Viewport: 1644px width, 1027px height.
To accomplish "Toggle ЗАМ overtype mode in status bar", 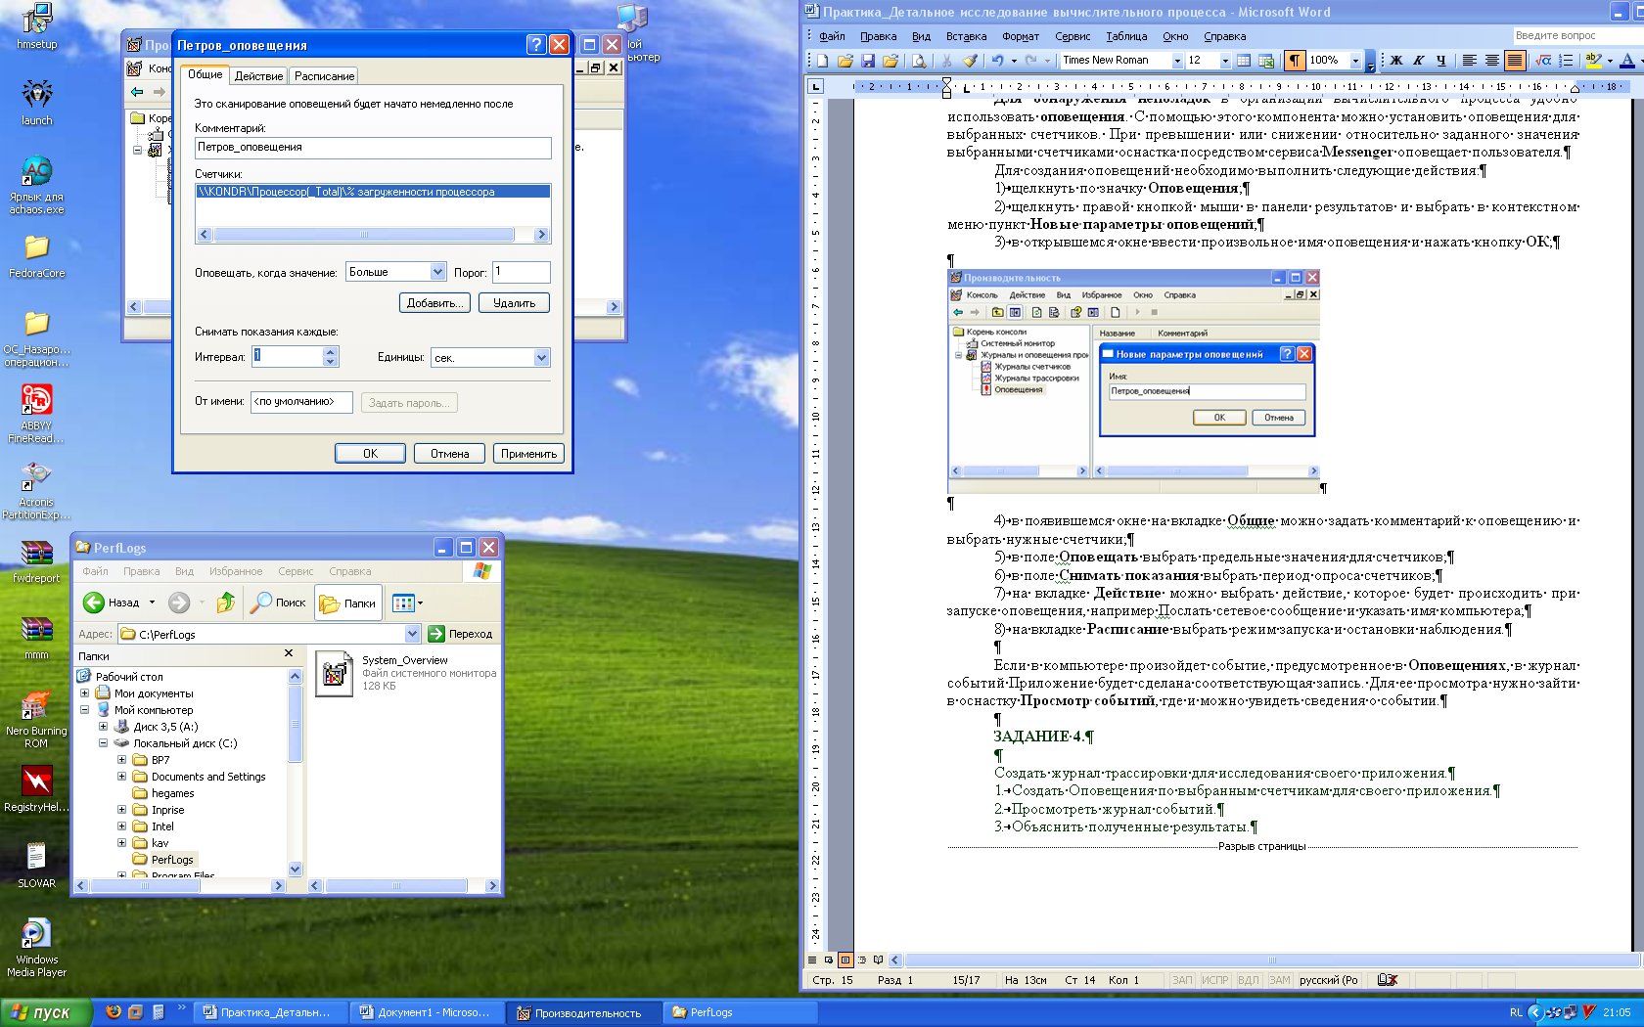I will 1280,980.
